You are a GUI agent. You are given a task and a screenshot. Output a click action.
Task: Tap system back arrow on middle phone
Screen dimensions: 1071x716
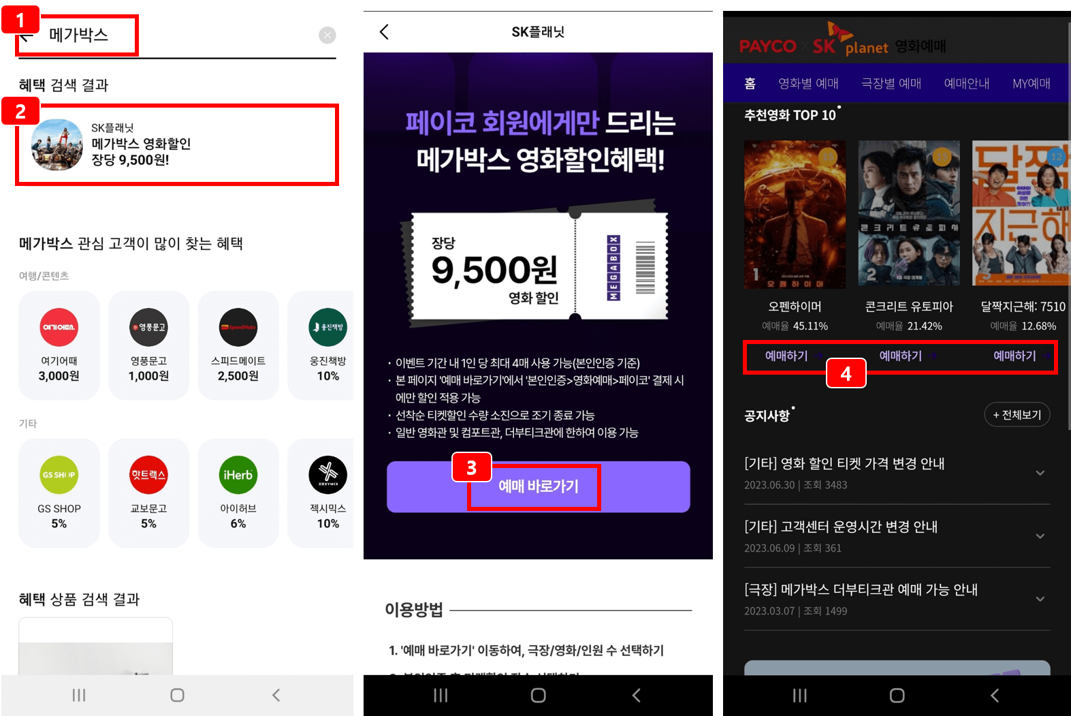[x=637, y=695]
